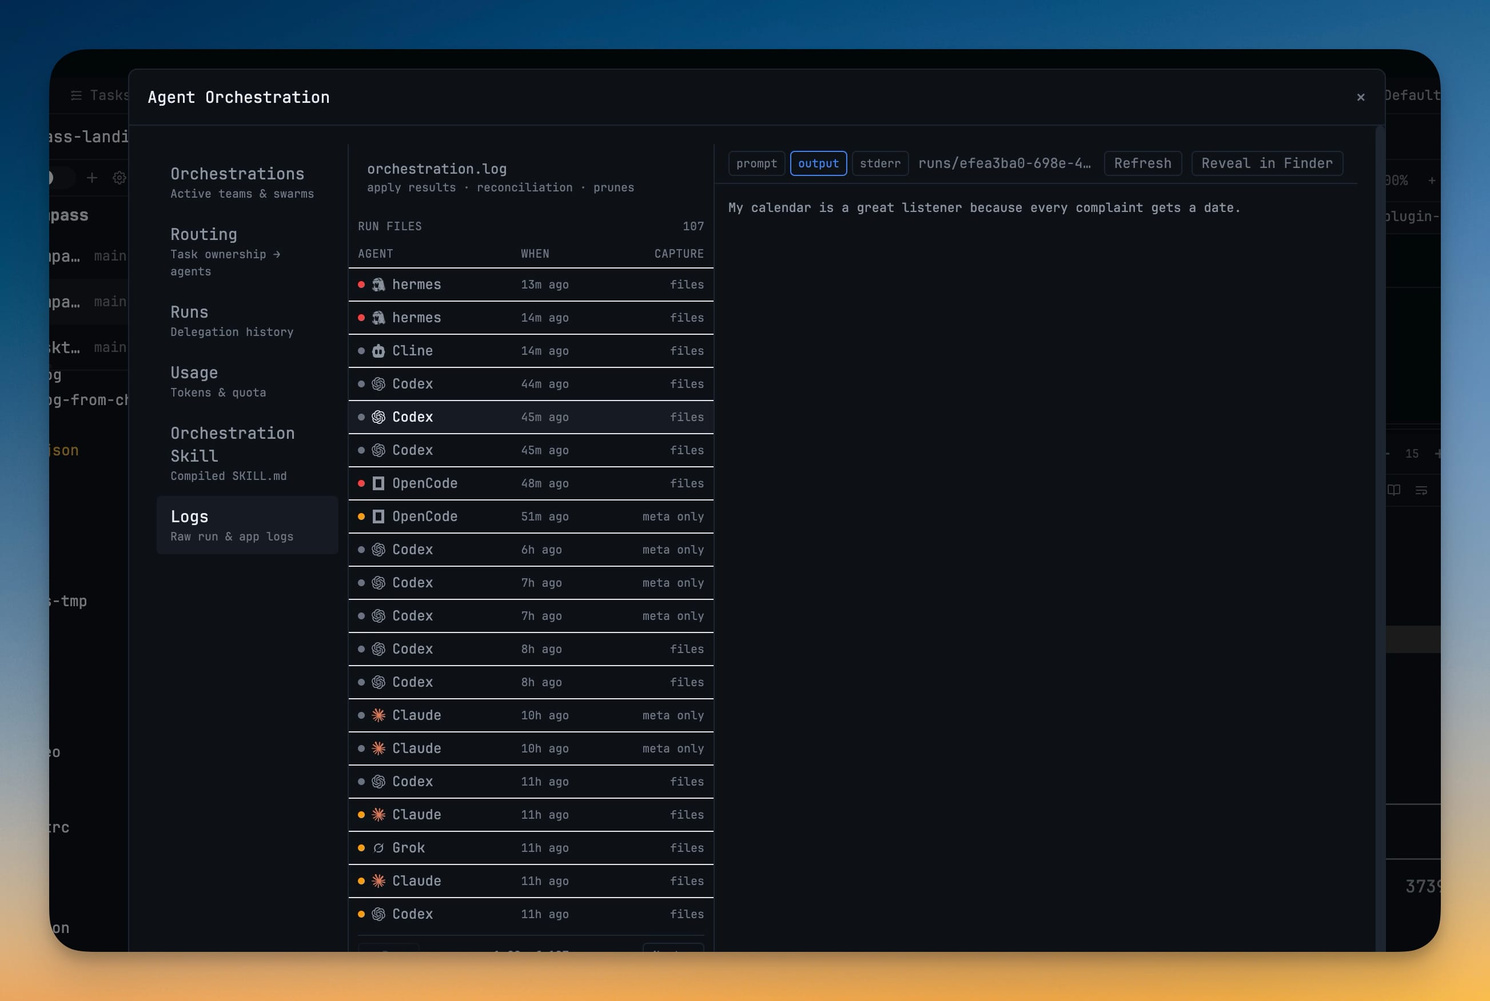The height and width of the screenshot is (1001, 1490).
Task: Click the WHEN column header
Action: (x=535, y=254)
